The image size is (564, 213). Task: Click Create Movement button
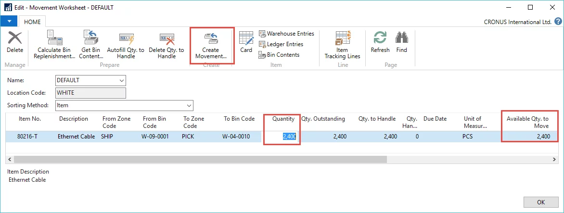tap(211, 46)
